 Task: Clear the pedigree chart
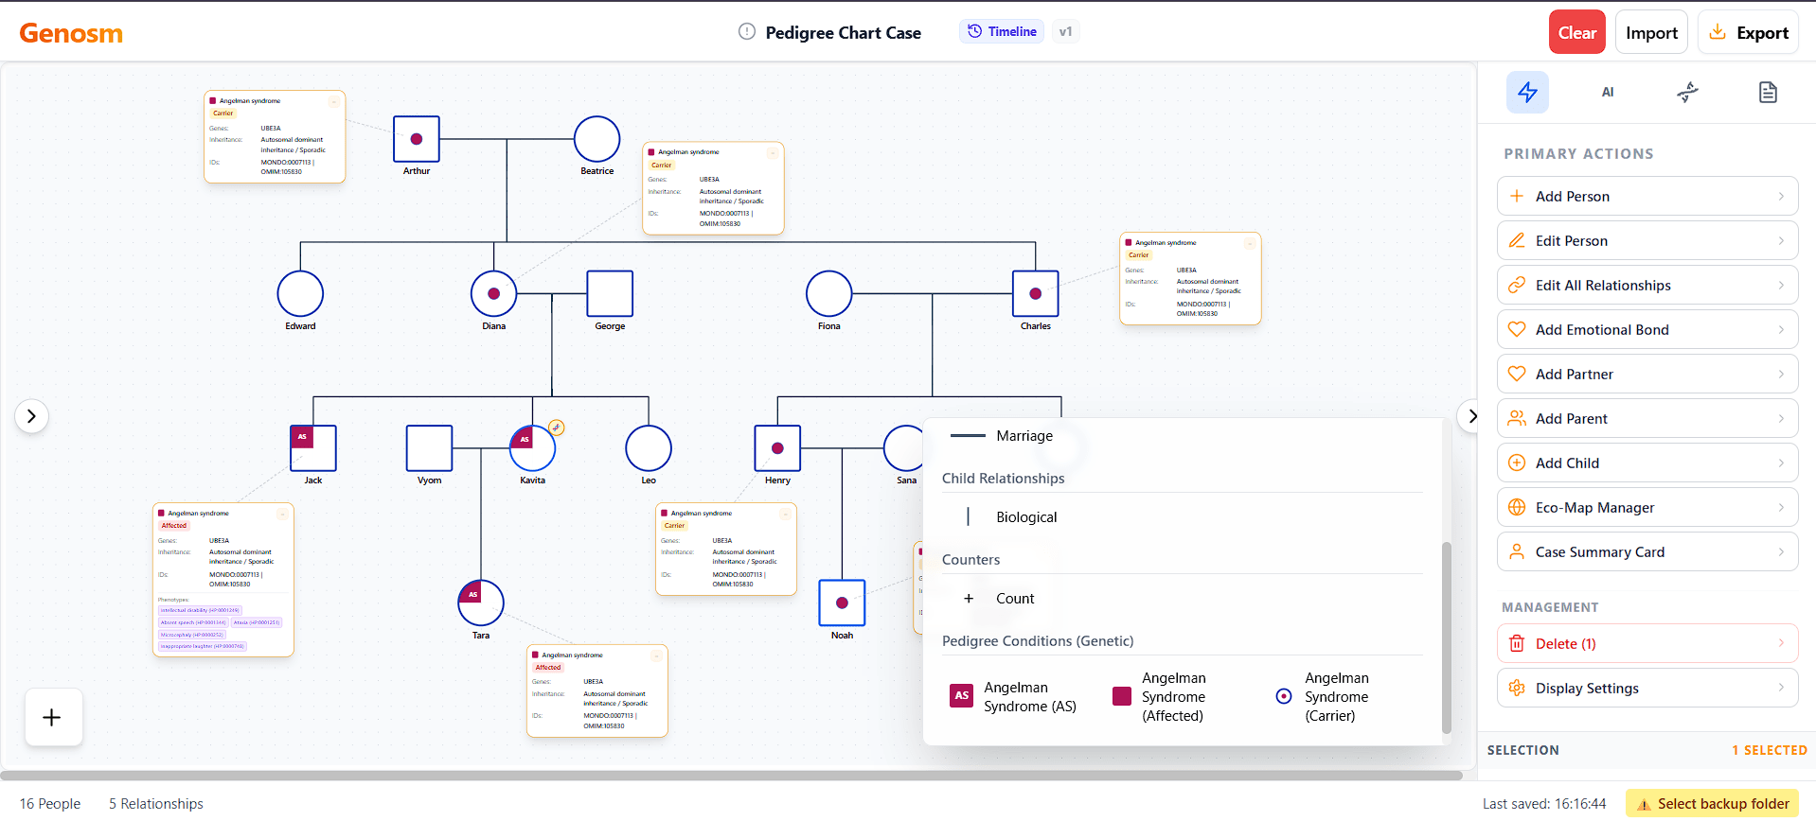1577,32
